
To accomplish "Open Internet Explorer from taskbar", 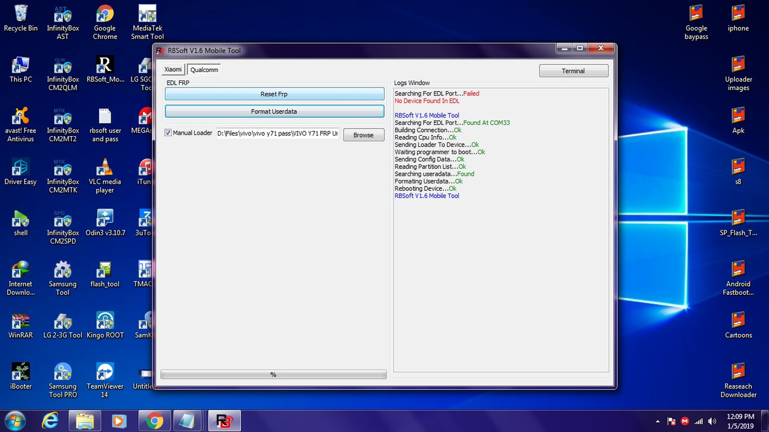I will 50,421.
